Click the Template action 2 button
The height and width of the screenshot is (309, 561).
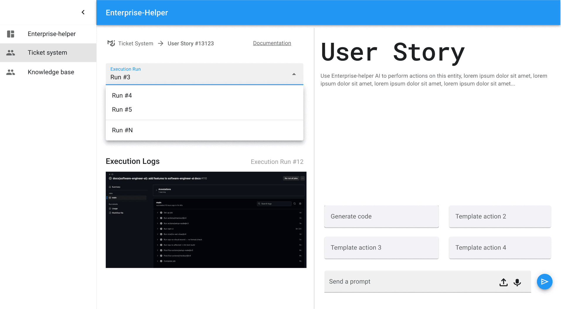tap(499, 217)
